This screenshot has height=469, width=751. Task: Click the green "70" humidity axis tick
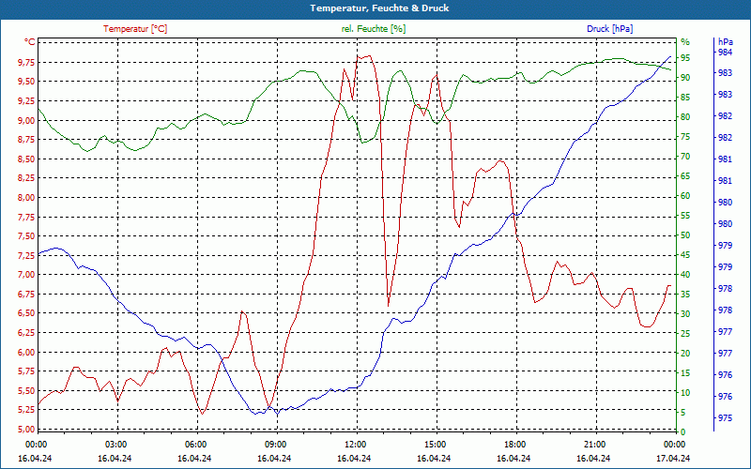[685, 157]
